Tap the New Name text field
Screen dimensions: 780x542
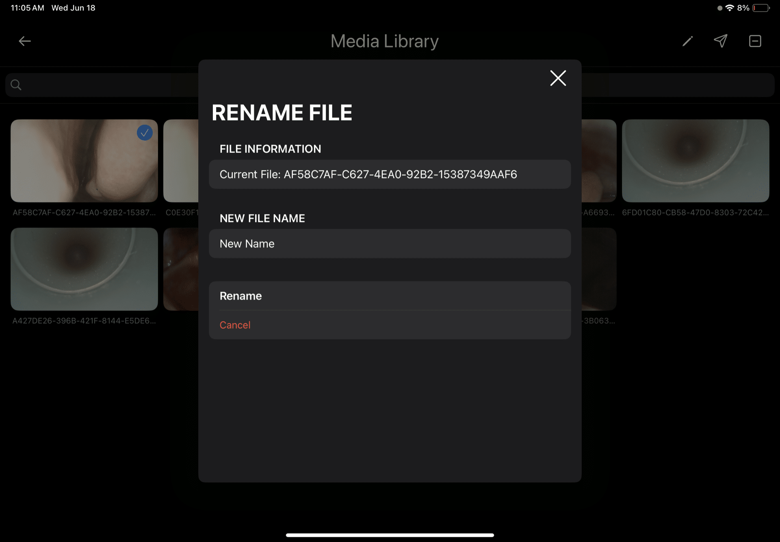[389, 244]
